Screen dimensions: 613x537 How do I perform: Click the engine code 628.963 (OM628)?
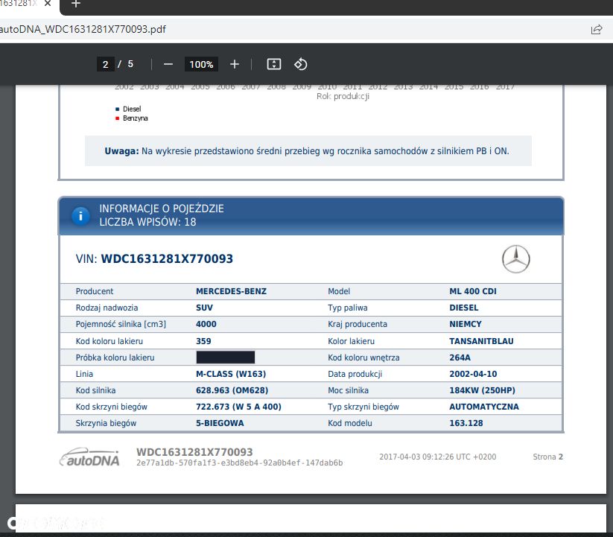pyautogui.click(x=232, y=390)
